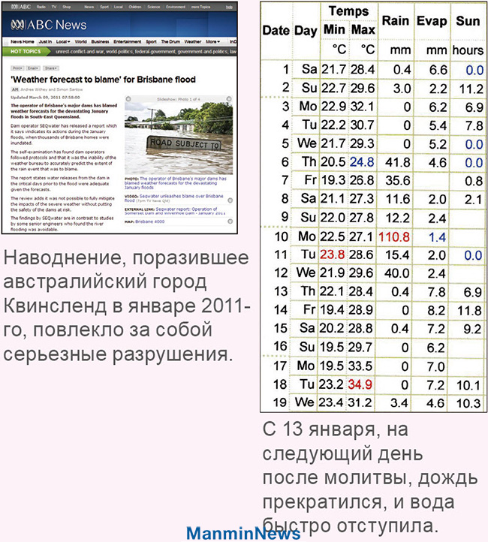
Task: Click the blue 24.8 max temperature
Action: click(x=362, y=161)
